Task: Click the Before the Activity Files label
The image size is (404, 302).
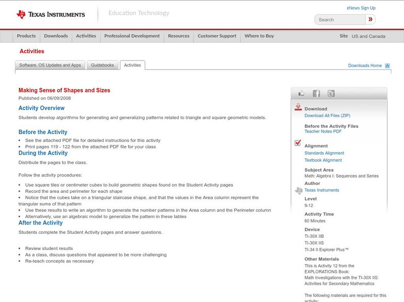Action: point(331,126)
